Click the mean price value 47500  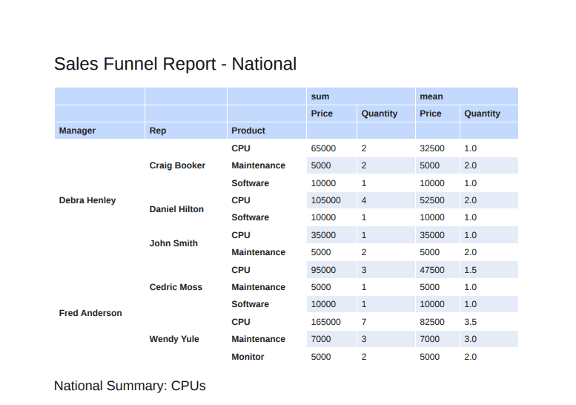pos(432,270)
